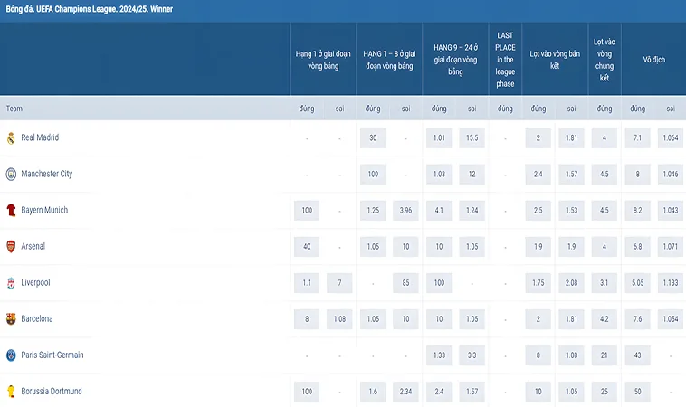Pick Arsenal's 40 first-place odds
The height and width of the screenshot is (407, 686).
307,247
